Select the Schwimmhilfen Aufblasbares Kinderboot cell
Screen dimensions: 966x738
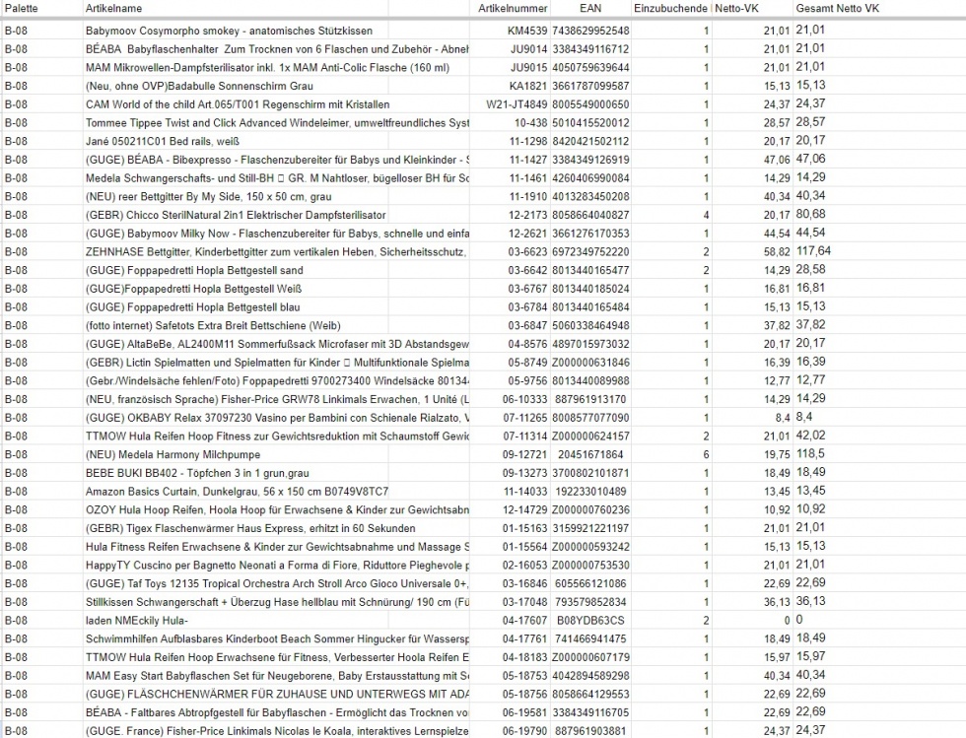click(276, 639)
